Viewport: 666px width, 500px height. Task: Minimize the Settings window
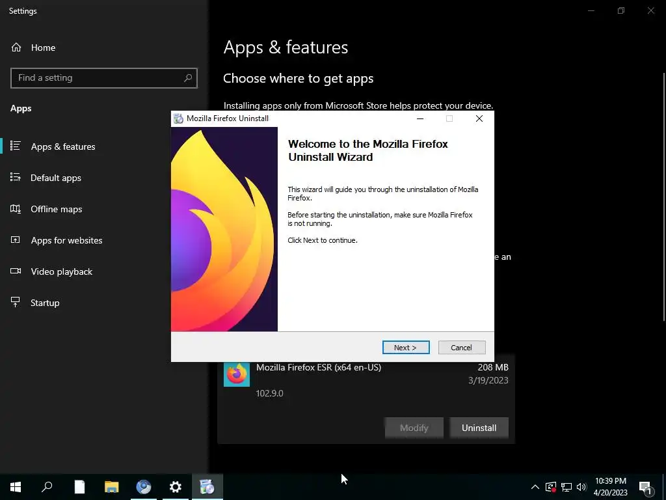coord(591,10)
